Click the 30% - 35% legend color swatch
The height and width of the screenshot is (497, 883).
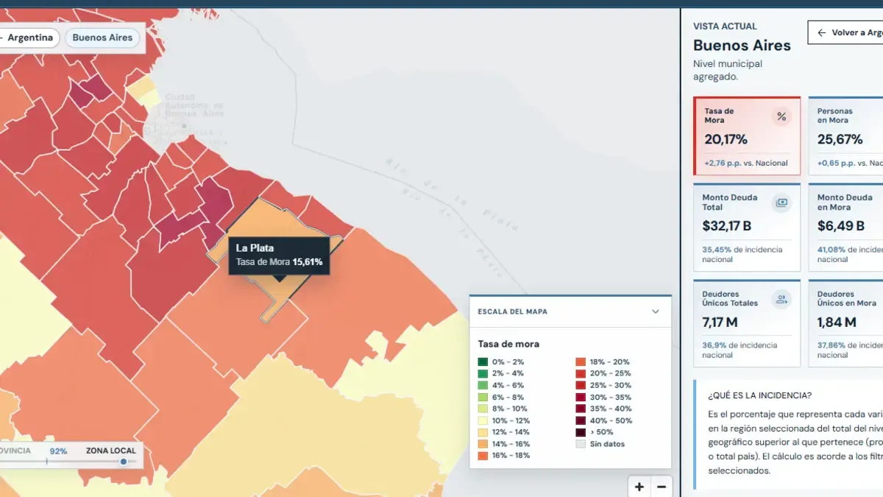tap(581, 397)
